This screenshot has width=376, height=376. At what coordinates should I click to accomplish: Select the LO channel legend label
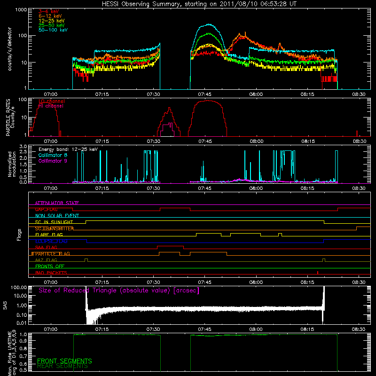pyautogui.click(x=52, y=101)
